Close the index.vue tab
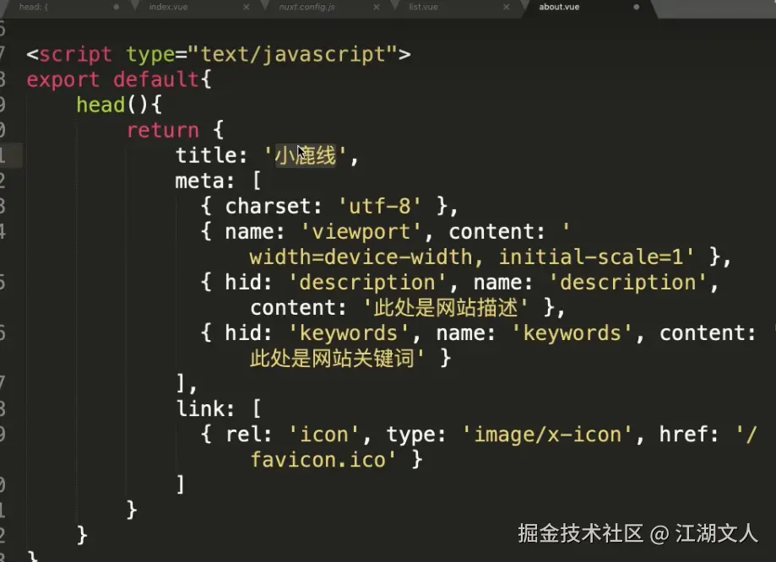The image size is (776, 562). click(x=246, y=7)
